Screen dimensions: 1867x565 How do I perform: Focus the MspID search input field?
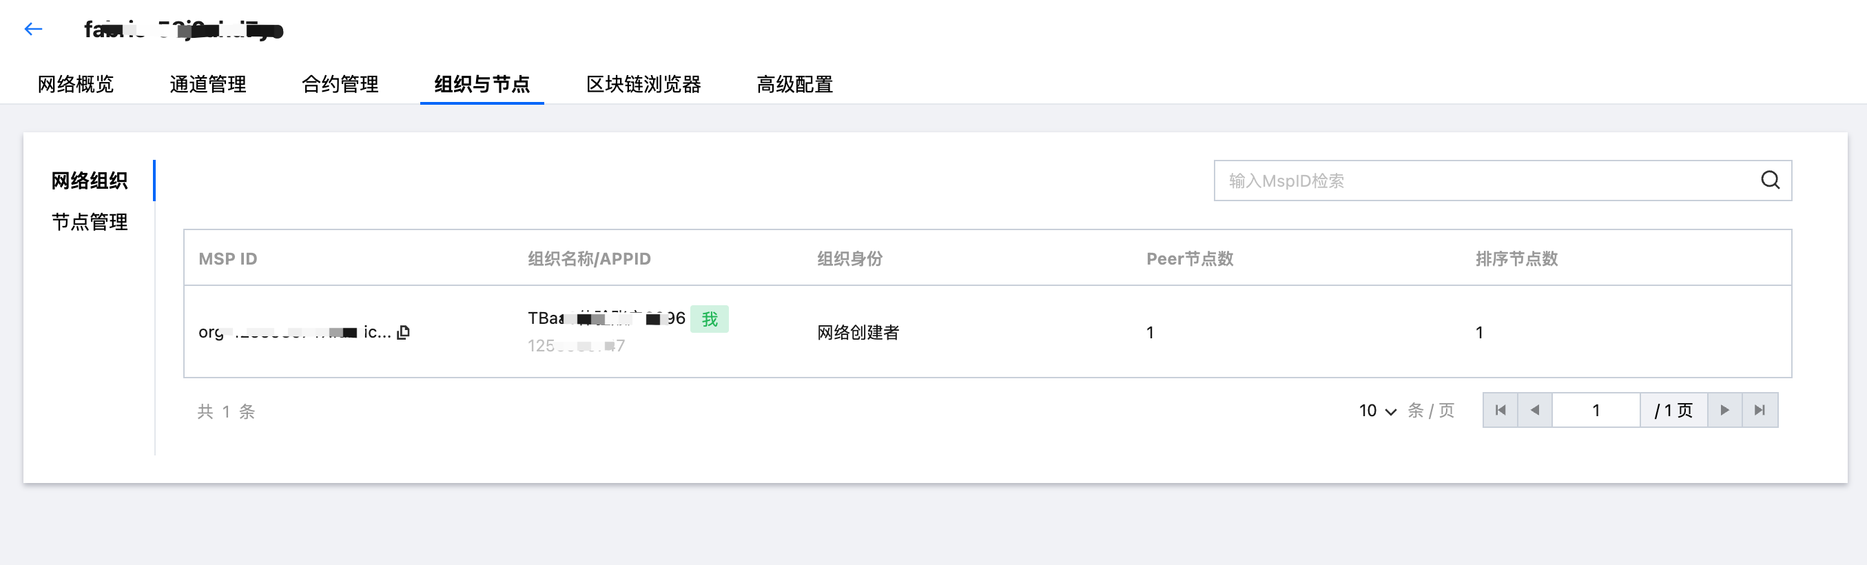click(1486, 181)
